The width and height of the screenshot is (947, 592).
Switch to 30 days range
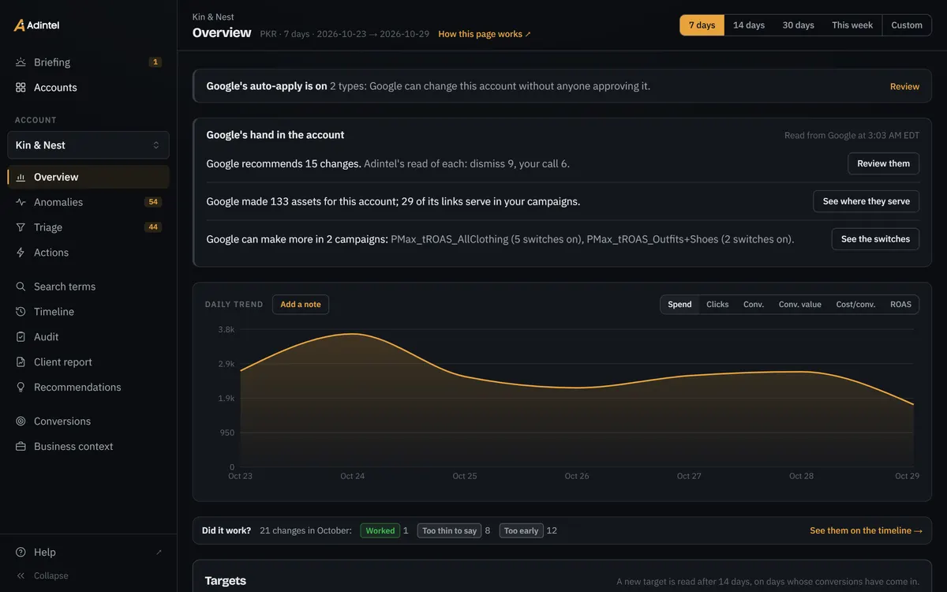798,25
